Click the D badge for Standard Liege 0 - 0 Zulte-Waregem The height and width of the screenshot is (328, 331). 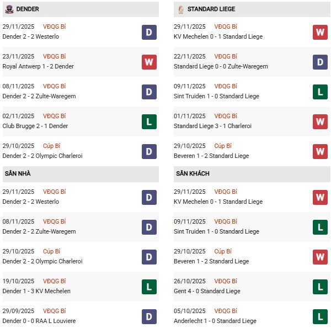[320, 62]
